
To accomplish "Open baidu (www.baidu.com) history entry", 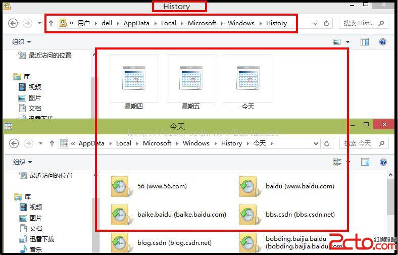I will click(287, 186).
